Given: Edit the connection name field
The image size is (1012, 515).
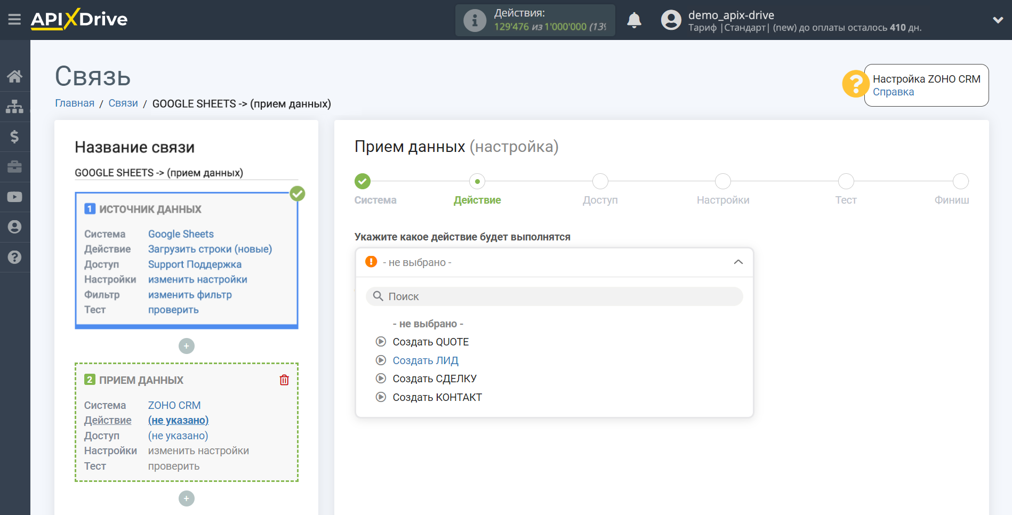Looking at the screenshot, I should click(186, 173).
